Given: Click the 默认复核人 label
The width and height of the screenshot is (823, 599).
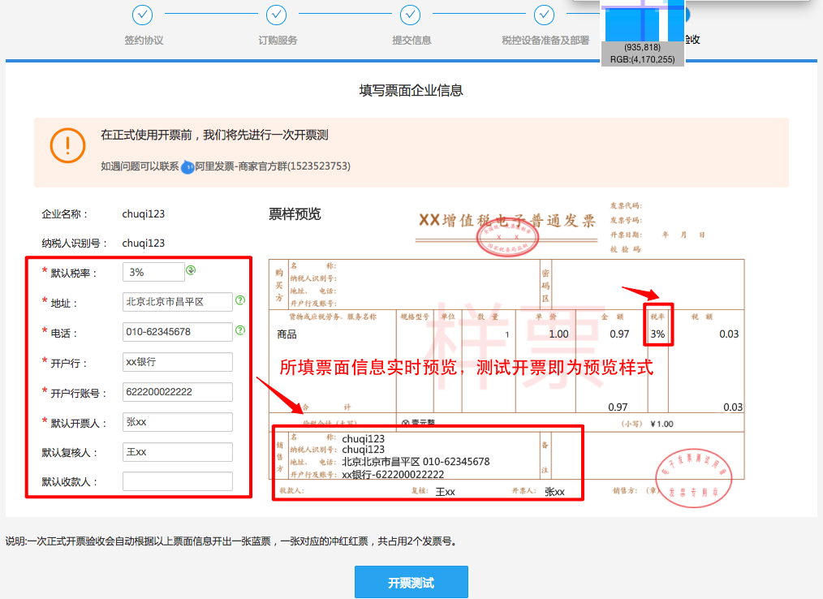Looking at the screenshot, I should coord(70,453).
